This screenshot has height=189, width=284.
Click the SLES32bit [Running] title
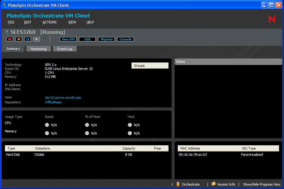[38, 32]
